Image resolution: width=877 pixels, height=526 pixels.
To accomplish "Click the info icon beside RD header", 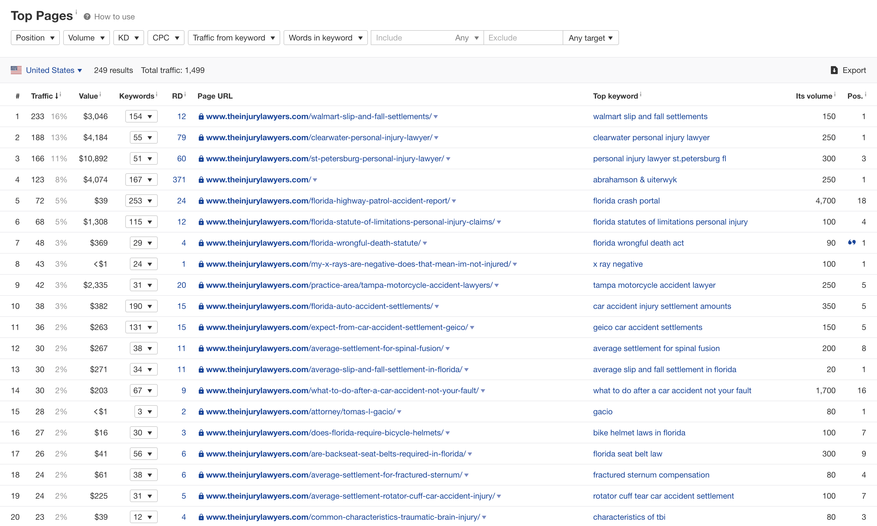I will [x=185, y=94].
